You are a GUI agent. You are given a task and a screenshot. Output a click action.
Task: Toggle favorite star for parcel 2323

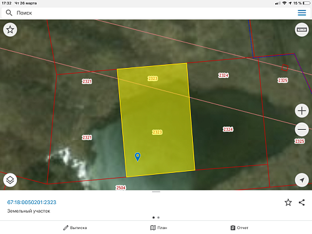(288, 202)
